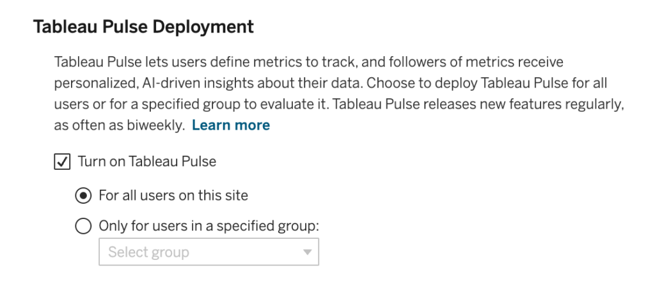Click the empty radio circle for specified group
The image size is (655, 281).
[x=84, y=226]
